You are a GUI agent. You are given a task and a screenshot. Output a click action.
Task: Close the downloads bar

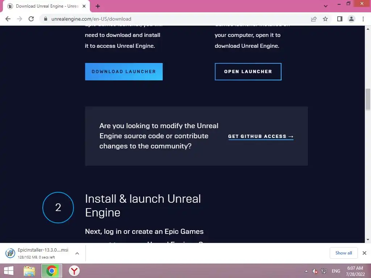click(364, 253)
